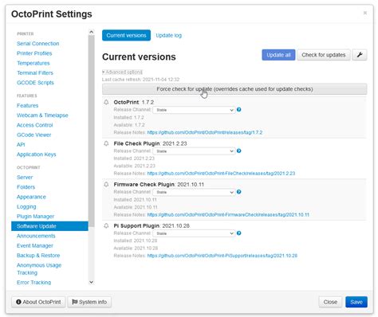The width and height of the screenshot is (378, 317).
Task: Open Backup & Restore settings
Action: click(38, 256)
